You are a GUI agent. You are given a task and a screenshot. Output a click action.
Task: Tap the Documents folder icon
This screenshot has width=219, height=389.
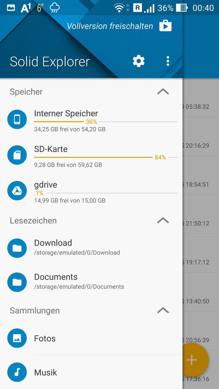tap(17, 282)
